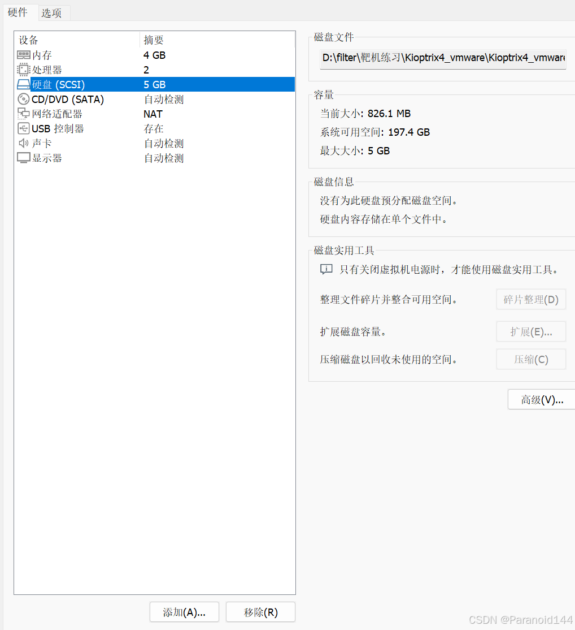Click 自动检测 in the 声卡 row
575x630 pixels.
[164, 144]
